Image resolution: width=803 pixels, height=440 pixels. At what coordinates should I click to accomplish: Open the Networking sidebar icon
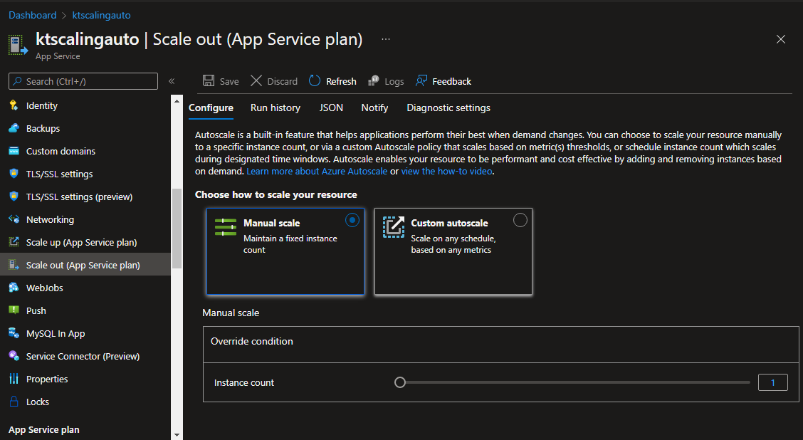click(14, 219)
